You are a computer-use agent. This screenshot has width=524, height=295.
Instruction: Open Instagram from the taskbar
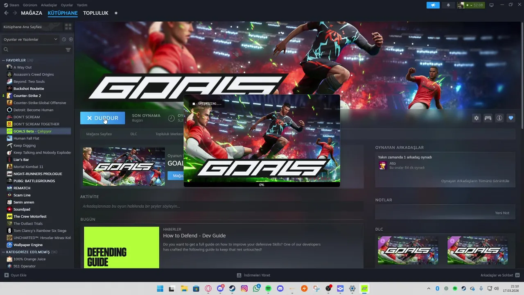pyautogui.click(x=244, y=288)
